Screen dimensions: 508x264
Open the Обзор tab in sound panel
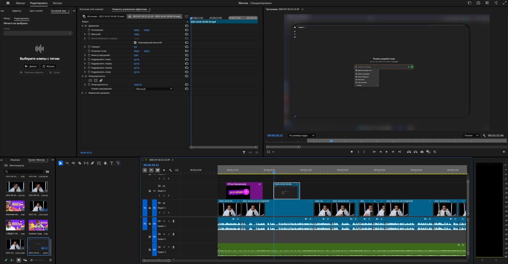pyautogui.click(x=7, y=18)
